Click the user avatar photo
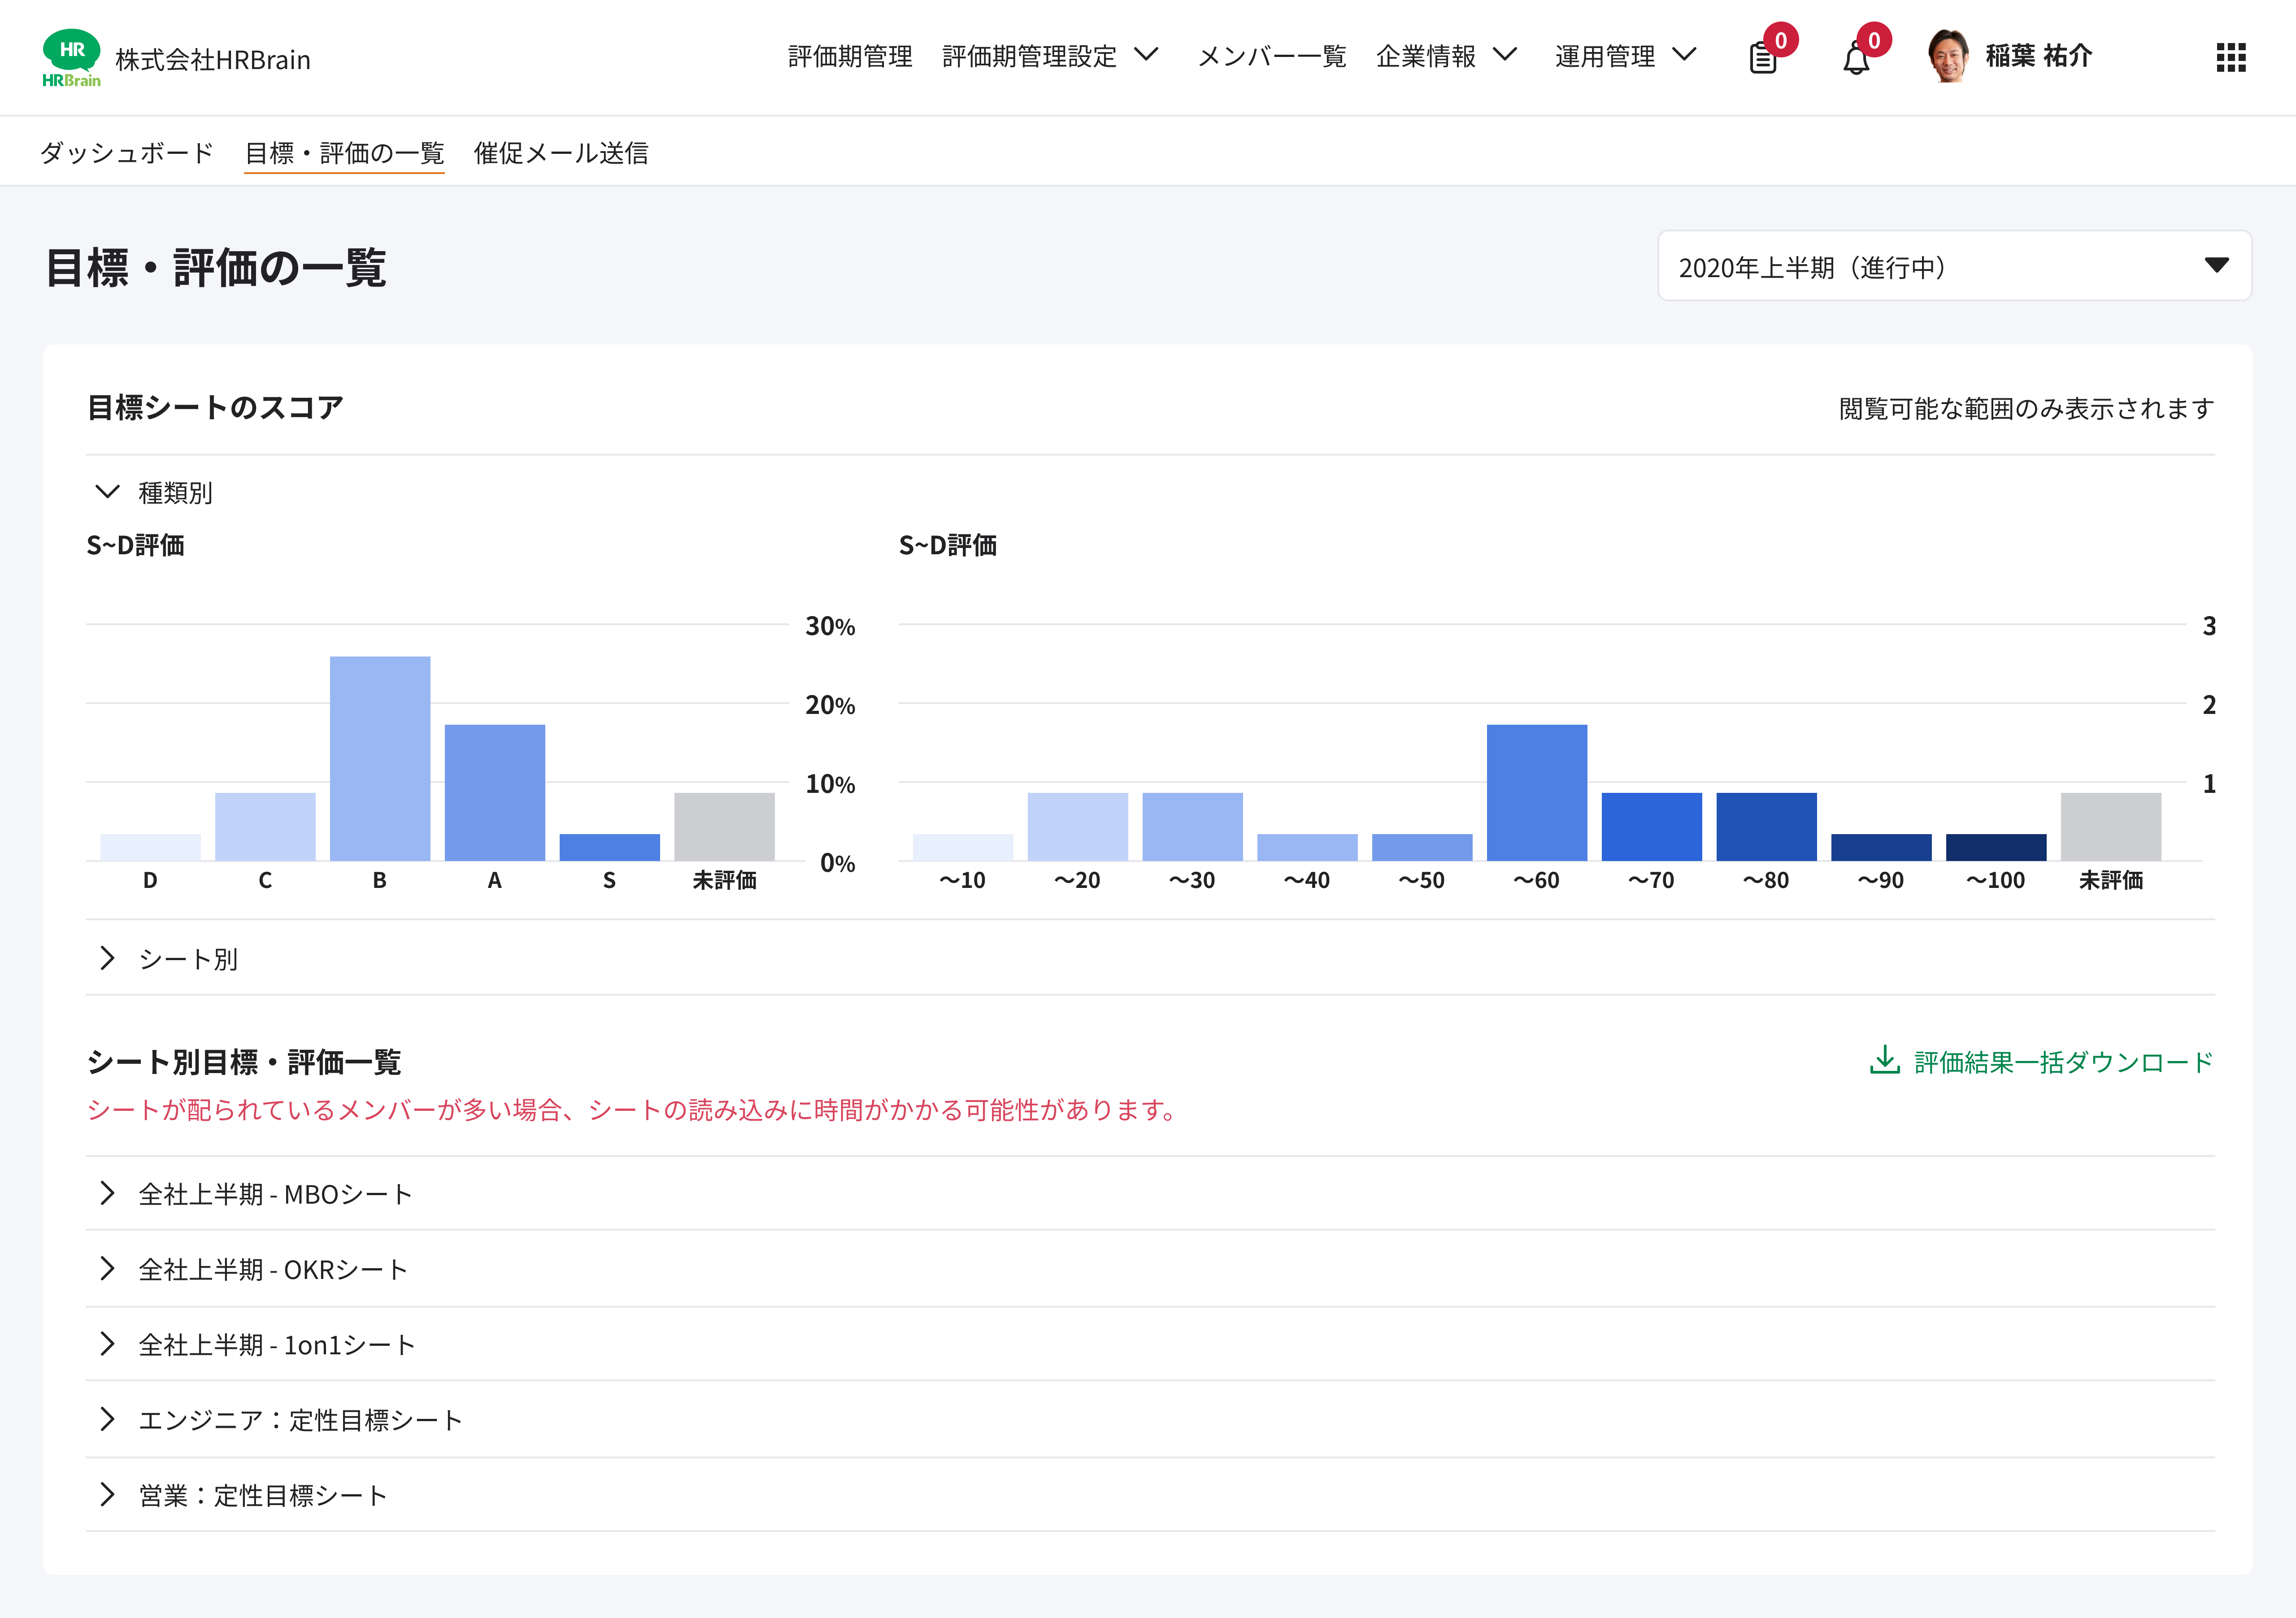The image size is (2296, 1618). [1947, 56]
